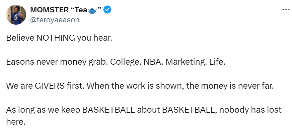Image resolution: width=292 pixels, height=136 pixels.
Task: Open the three-dot more options menu
Action: pos(285,10)
